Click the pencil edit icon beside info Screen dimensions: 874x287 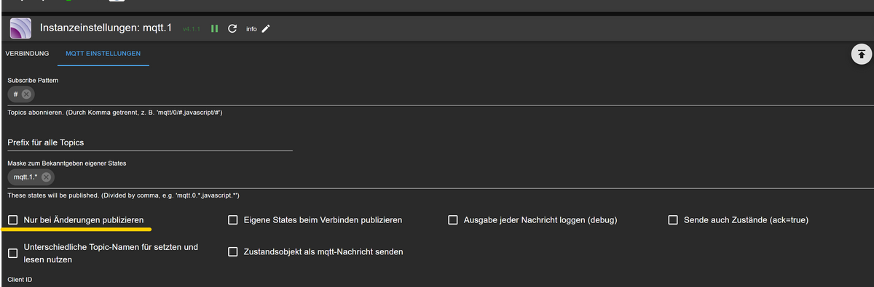pos(267,29)
